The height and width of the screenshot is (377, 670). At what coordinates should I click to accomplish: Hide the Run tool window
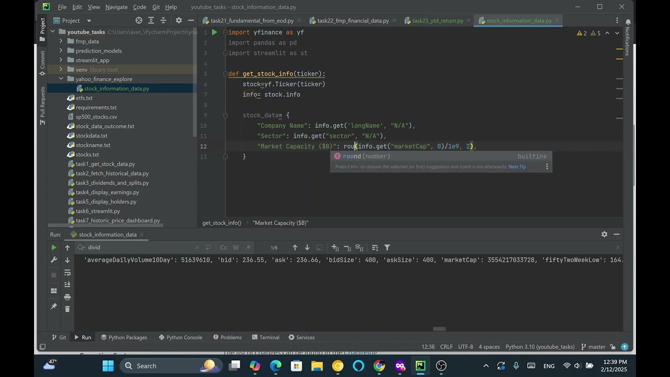(x=617, y=235)
